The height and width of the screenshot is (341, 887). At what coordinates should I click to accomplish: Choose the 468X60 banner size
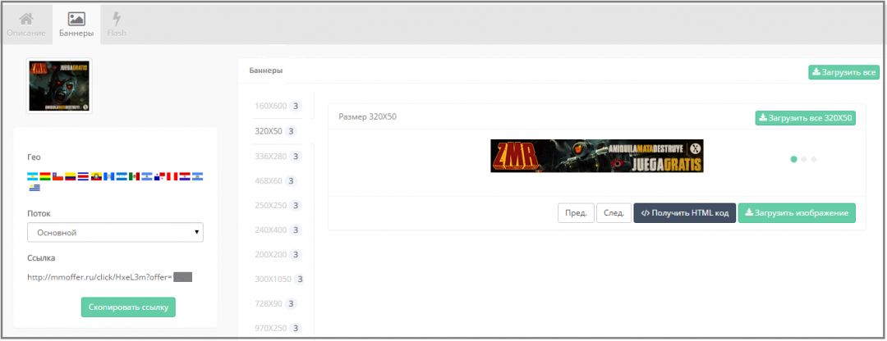point(270,180)
